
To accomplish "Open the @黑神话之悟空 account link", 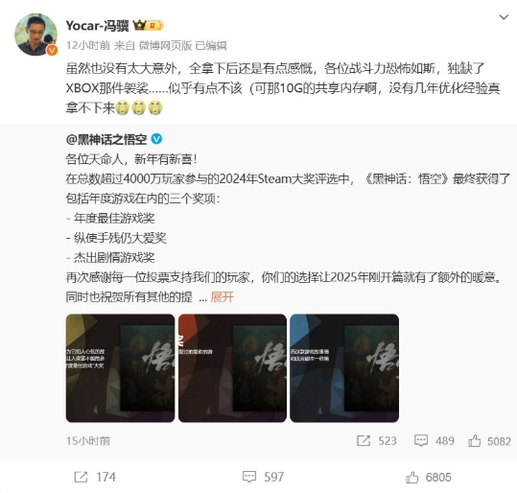I will coord(106,139).
